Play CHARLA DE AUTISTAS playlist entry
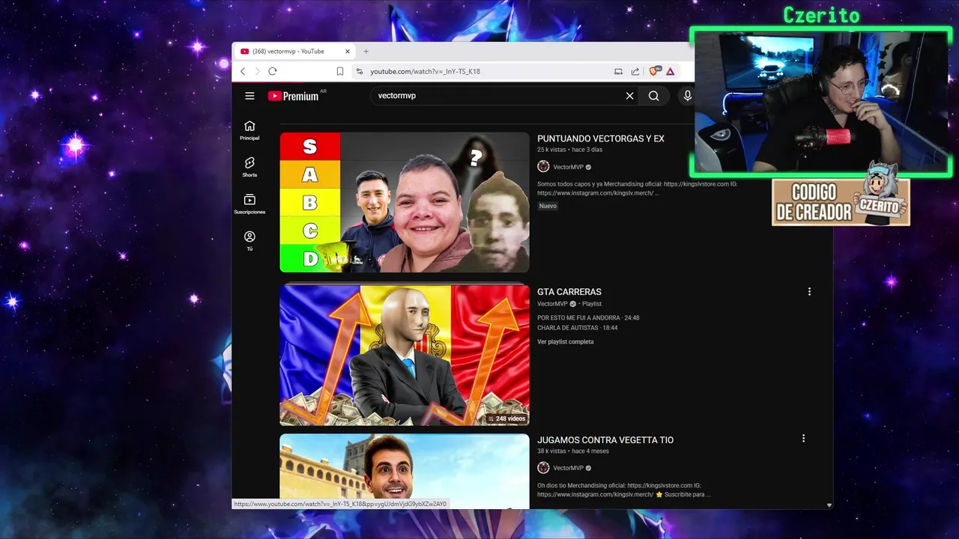959x539 pixels. 577,328
